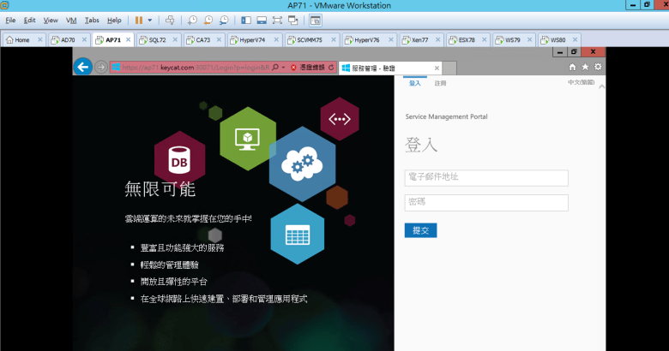Click the VMware pause VM button

[138, 19]
